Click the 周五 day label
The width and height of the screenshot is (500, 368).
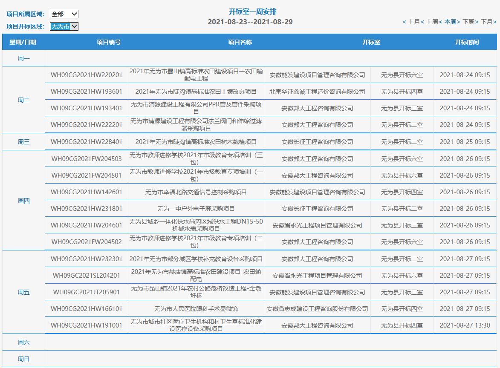[23, 292]
